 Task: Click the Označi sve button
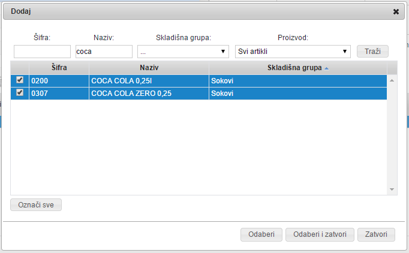[36, 204]
